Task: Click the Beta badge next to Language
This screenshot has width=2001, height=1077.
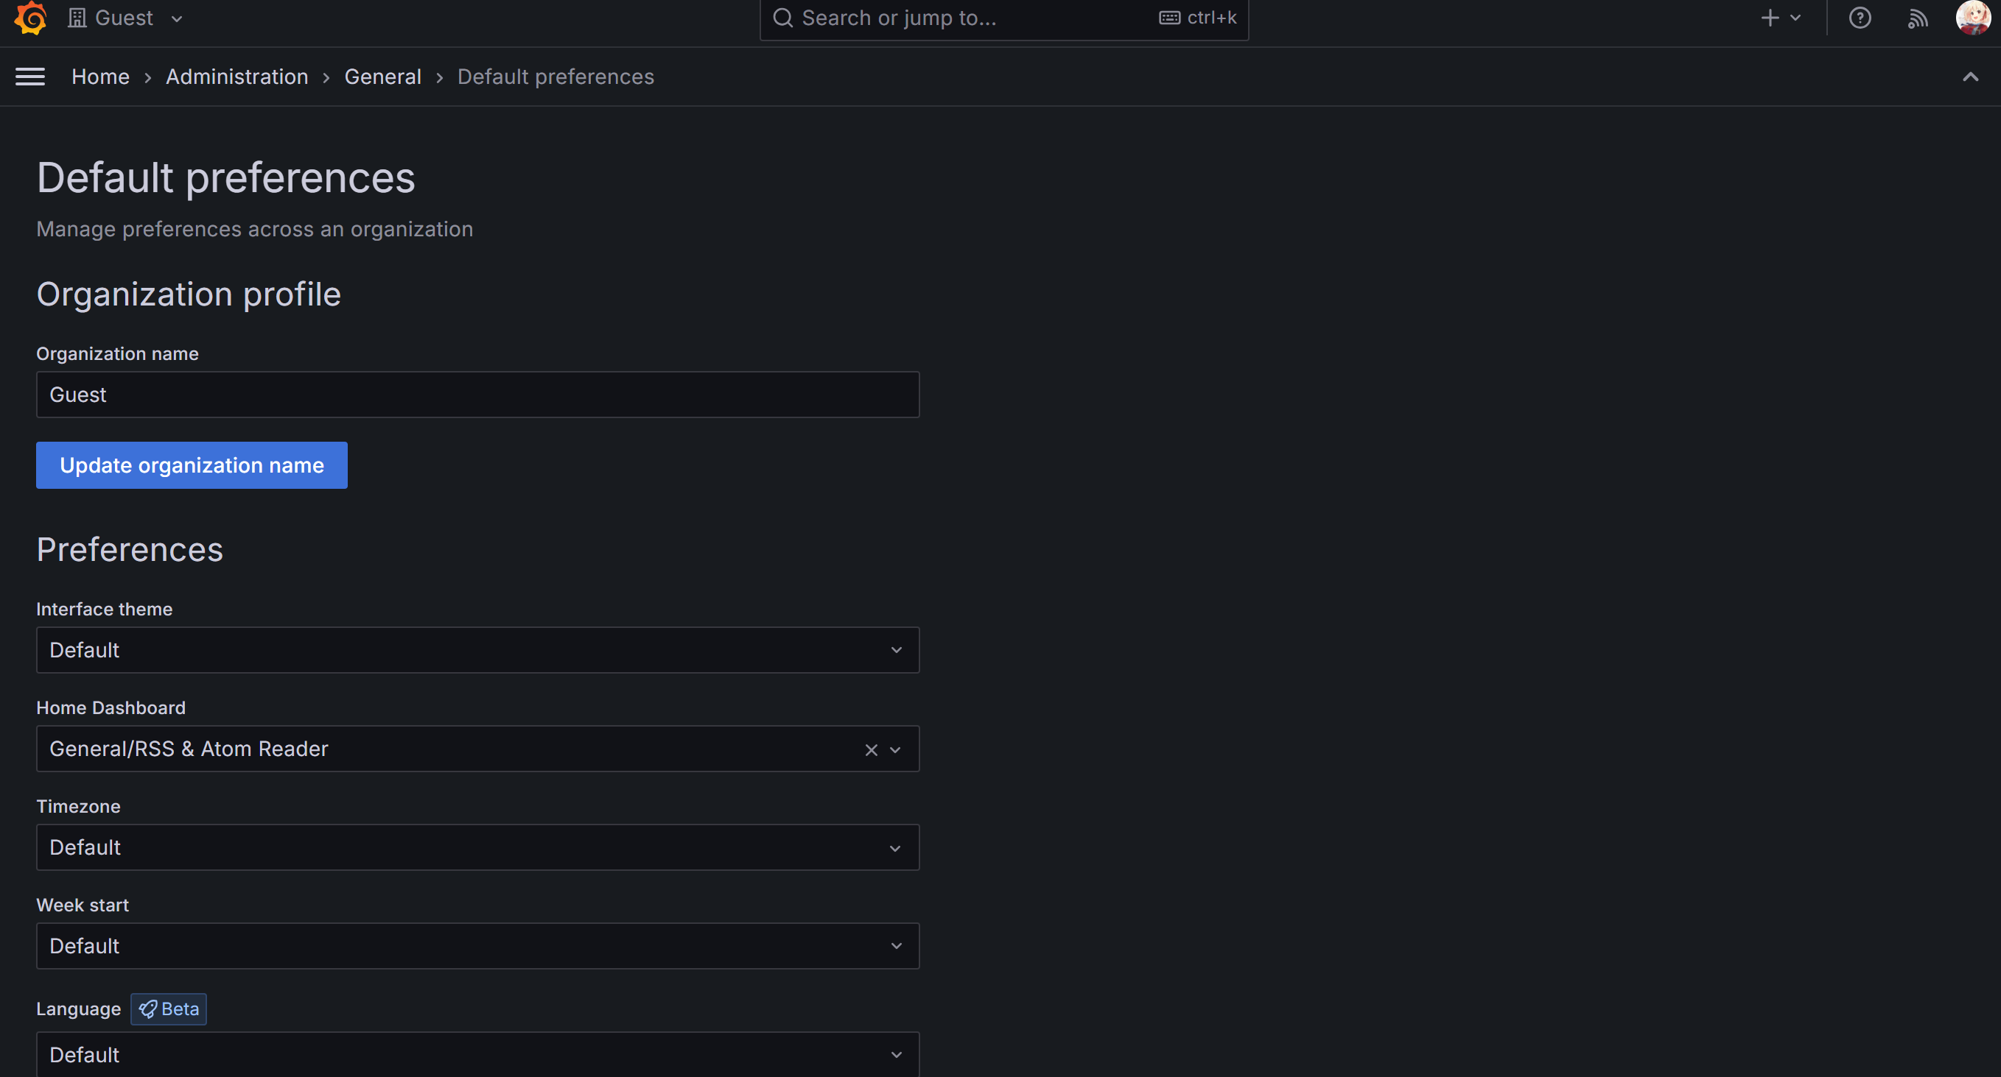Action: 169,1009
